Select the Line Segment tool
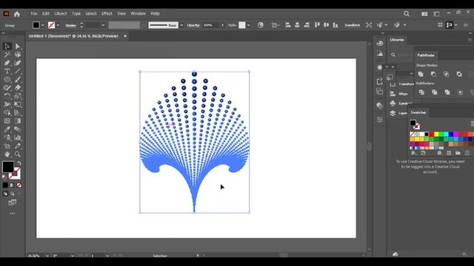The height and width of the screenshot is (266, 474). pos(18,72)
